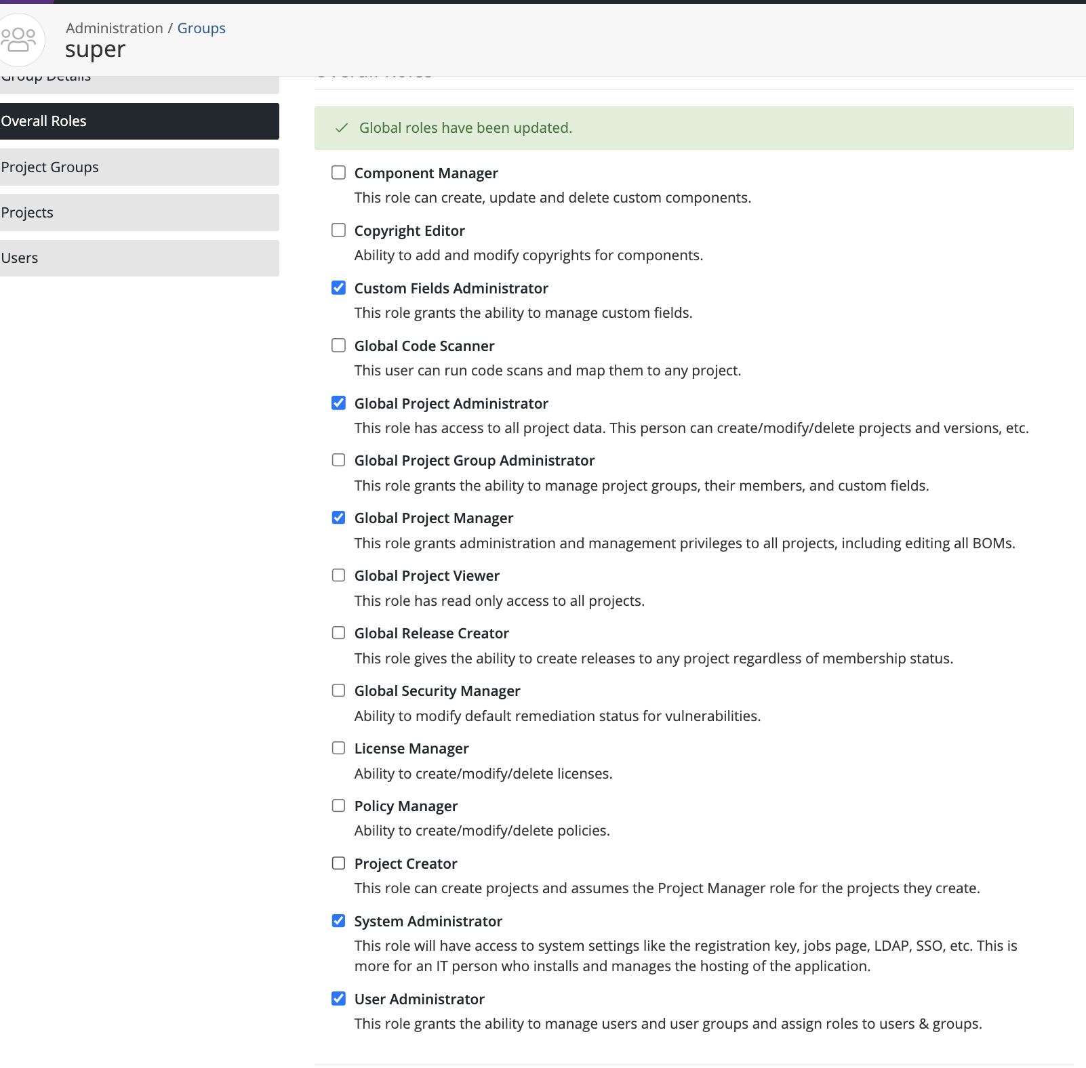Click the checkmark icon in the success banner
The image size is (1086, 1068).
(x=342, y=128)
